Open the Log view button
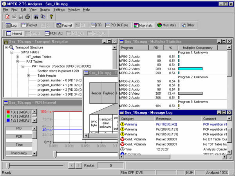The width and height of the screenshot is (235, 176). coord(11,25)
